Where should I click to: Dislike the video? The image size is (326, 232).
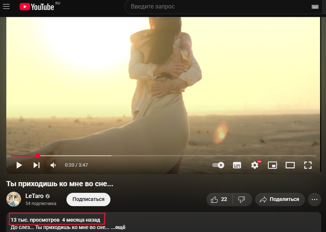point(242,199)
